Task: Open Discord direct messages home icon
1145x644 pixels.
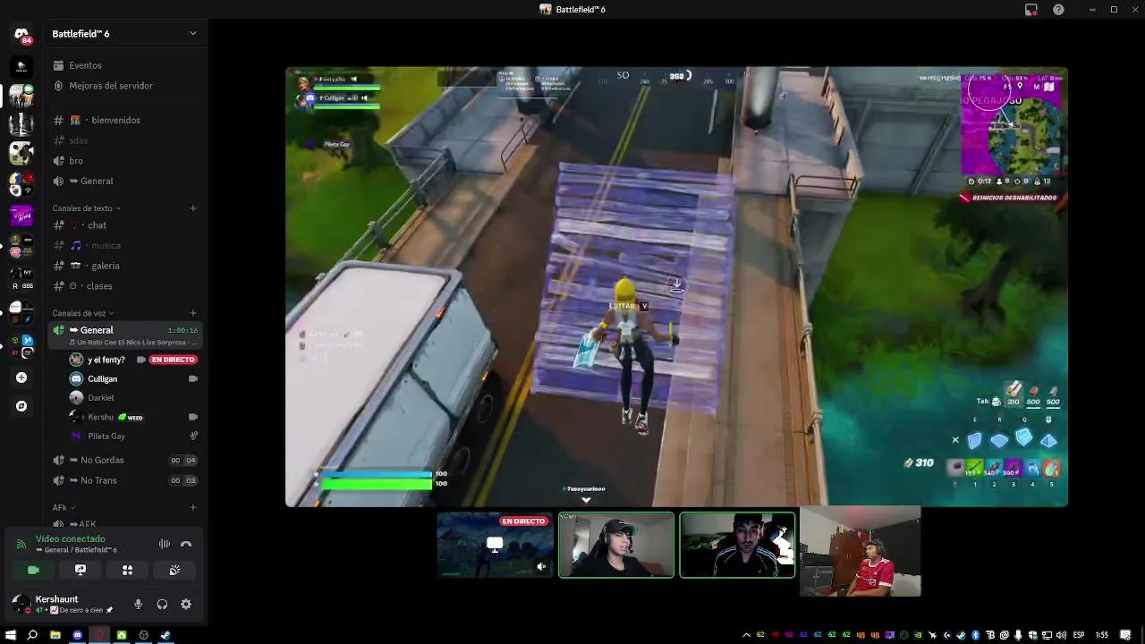Action: coord(21,35)
